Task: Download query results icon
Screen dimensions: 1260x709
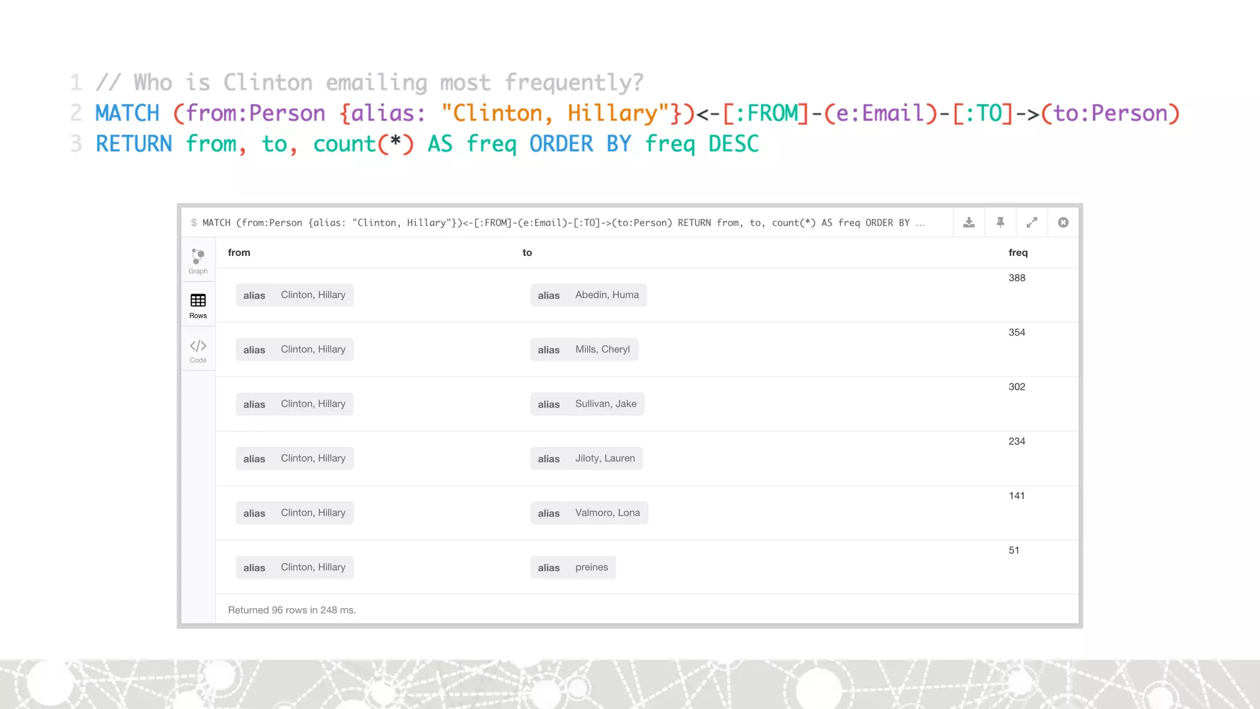Action: 968,223
